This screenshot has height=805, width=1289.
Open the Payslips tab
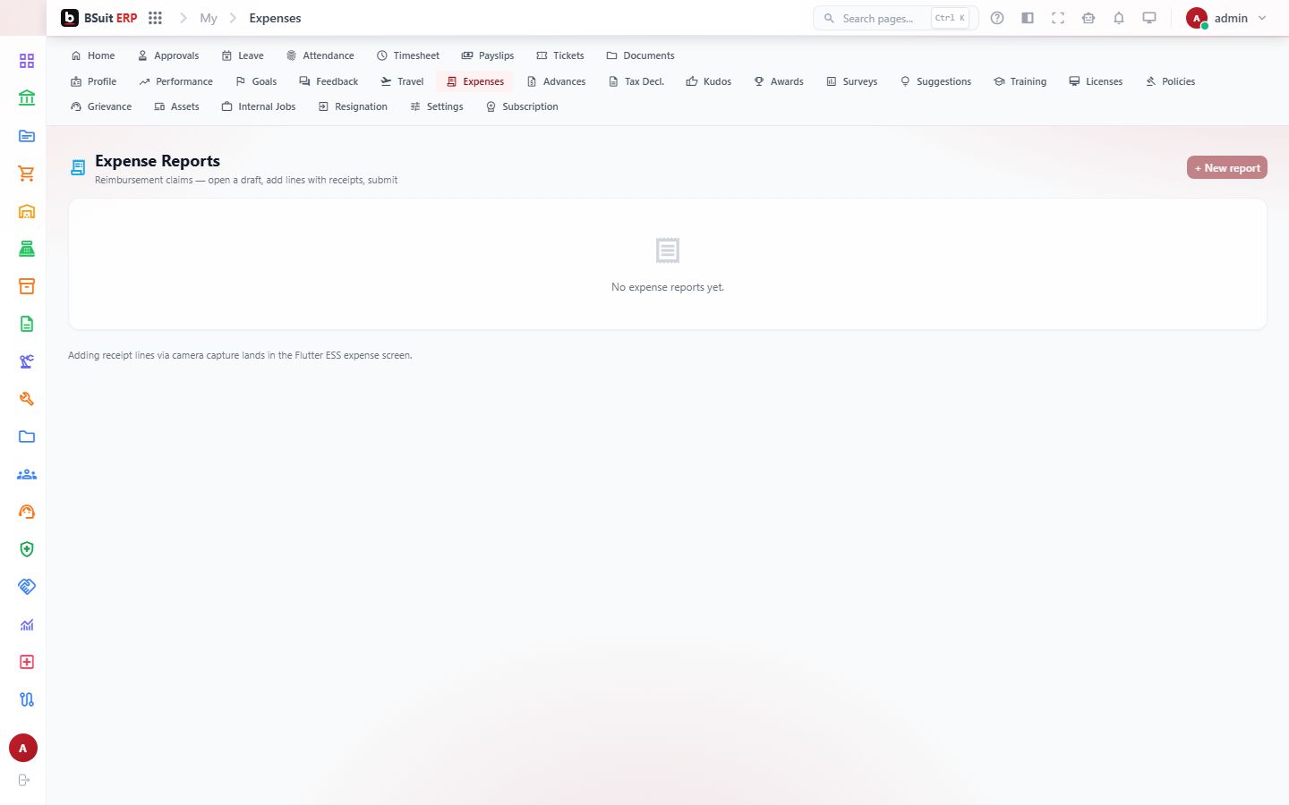(x=488, y=55)
